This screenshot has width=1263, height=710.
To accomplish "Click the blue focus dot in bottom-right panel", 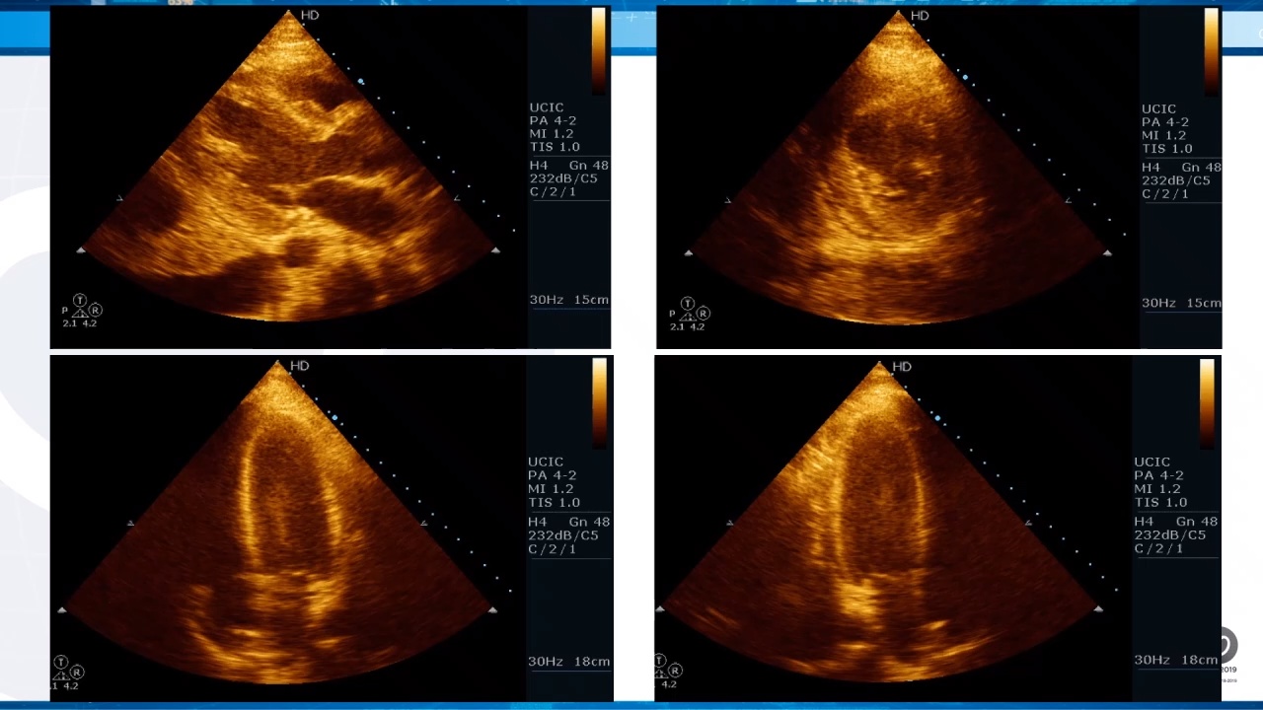I will [937, 418].
